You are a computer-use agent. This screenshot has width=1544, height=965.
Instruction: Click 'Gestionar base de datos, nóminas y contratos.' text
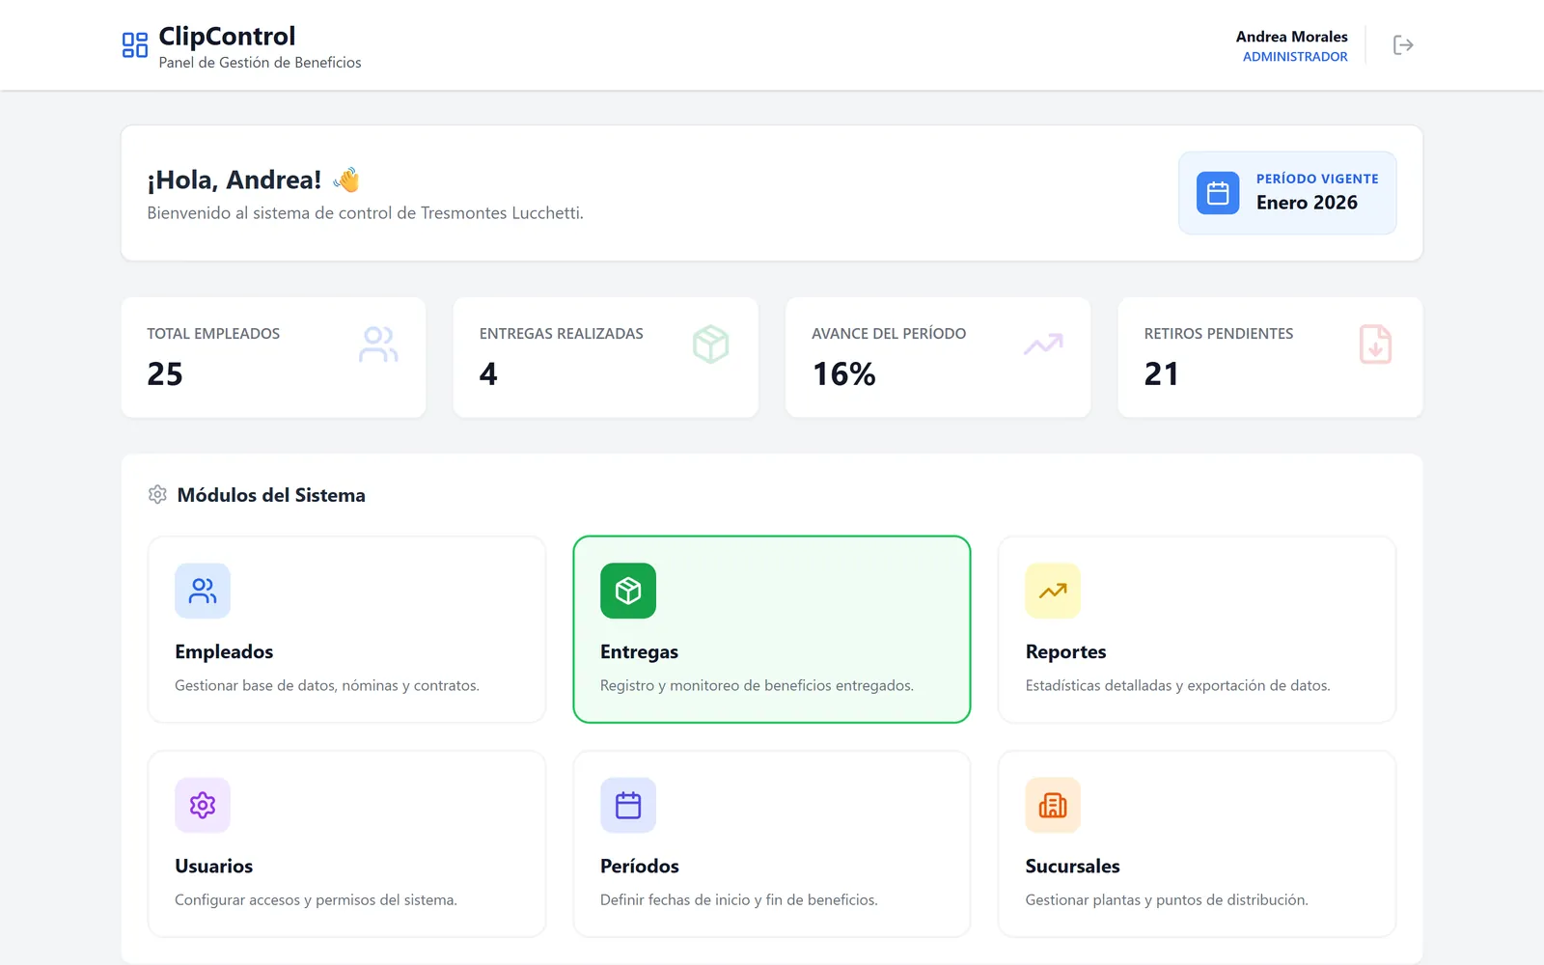tap(327, 686)
